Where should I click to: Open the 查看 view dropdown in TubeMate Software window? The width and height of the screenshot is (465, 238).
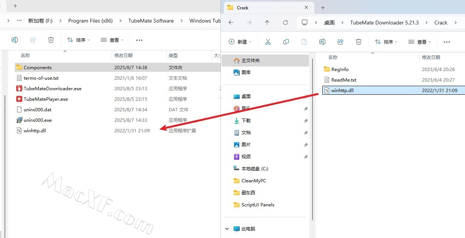(x=112, y=40)
